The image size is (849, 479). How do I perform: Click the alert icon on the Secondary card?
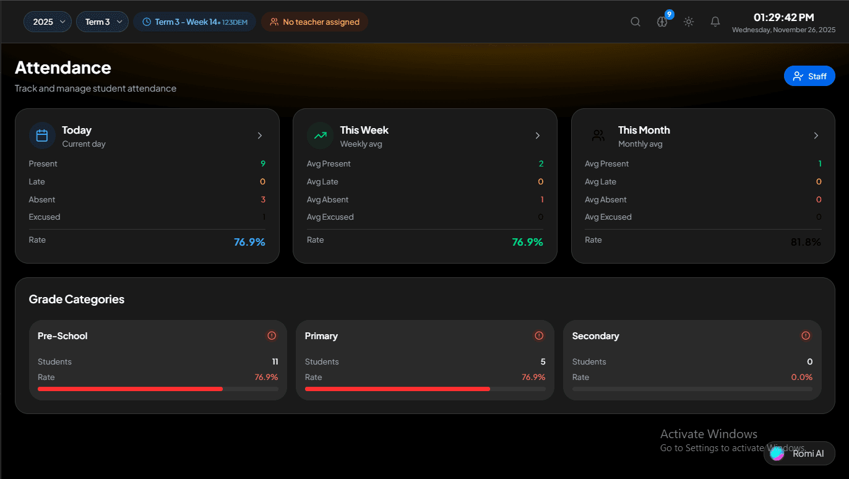pos(806,335)
